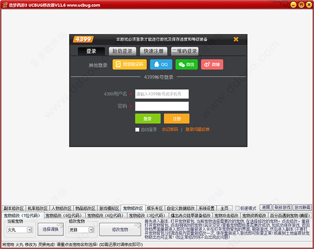
Task: Open the 物品修改区 tab
Action: coord(85,208)
